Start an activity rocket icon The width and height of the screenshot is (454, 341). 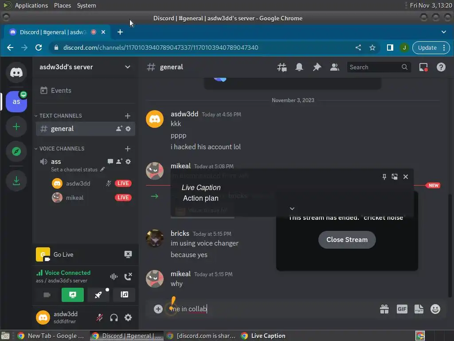pyautogui.click(x=98, y=295)
